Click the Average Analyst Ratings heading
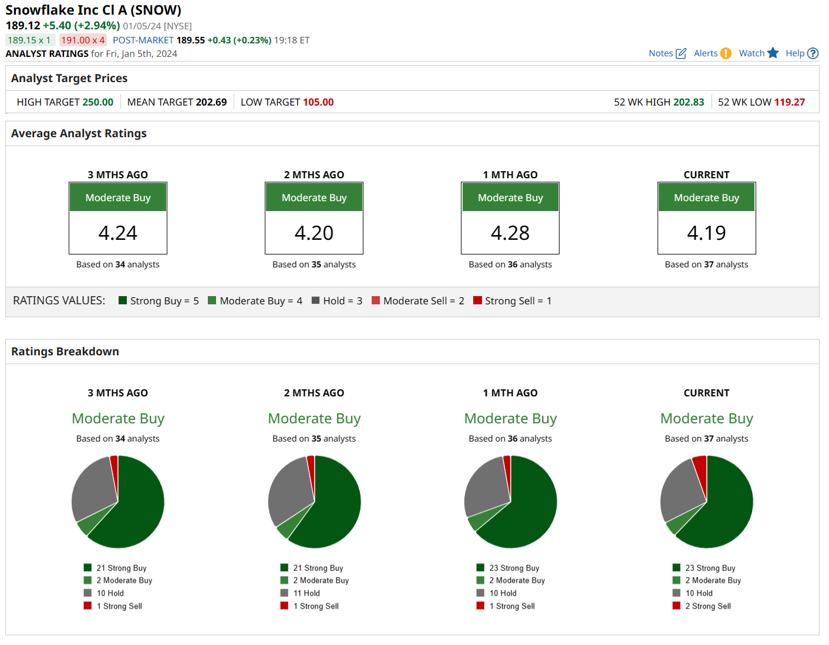Viewport: 829px width, 645px height. (79, 133)
